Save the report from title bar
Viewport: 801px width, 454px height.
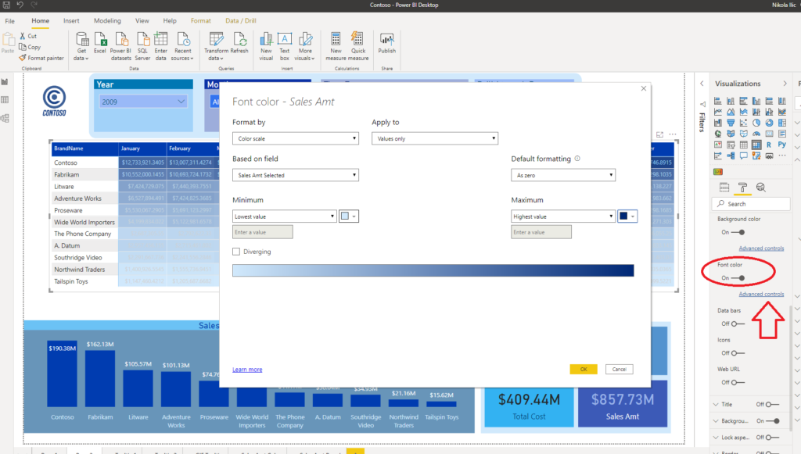(6, 5)
